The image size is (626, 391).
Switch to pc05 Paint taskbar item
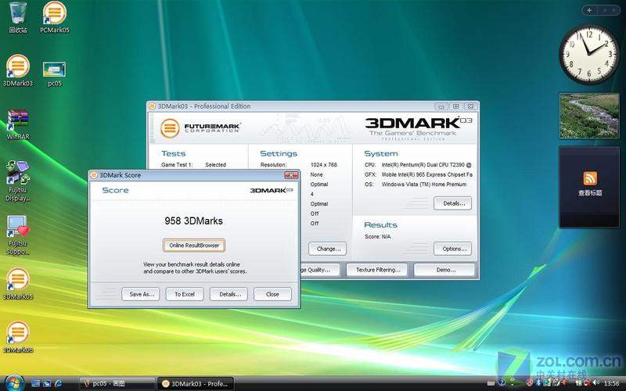click(117, 384)
